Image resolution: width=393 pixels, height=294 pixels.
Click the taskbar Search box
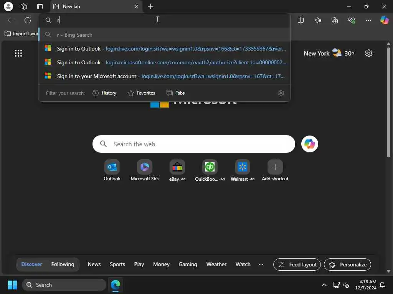coord(64,285)
